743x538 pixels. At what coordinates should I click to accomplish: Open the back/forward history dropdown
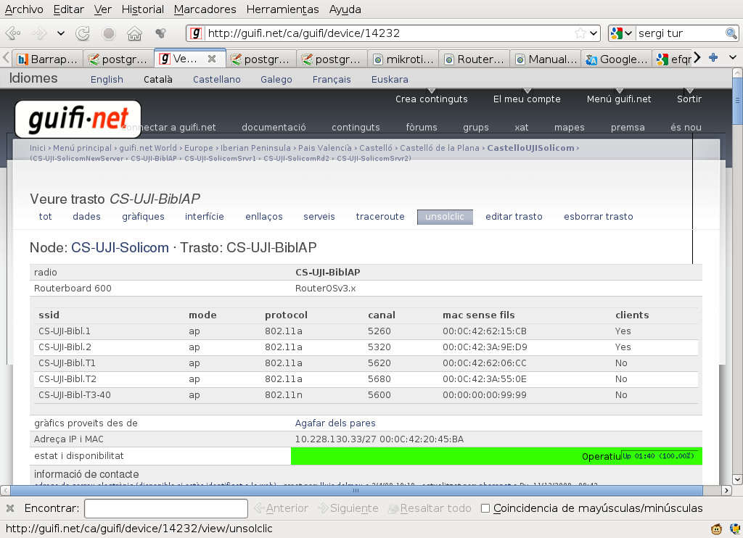coord(61,33)
